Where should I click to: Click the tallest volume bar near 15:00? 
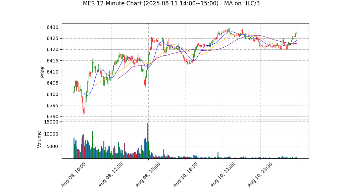click(148, 141)
